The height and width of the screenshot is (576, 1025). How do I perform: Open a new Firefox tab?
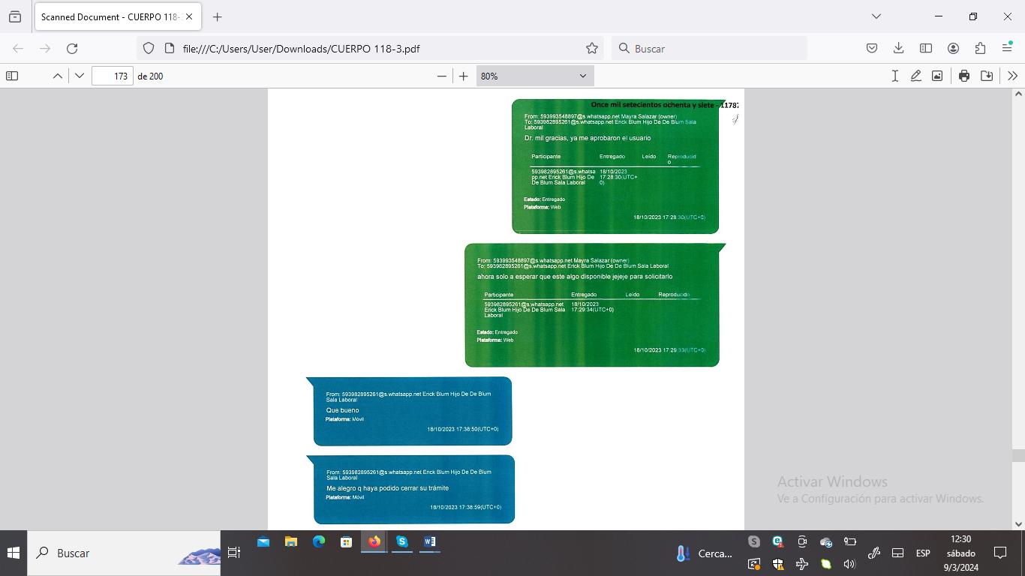(x=217, y=16)
